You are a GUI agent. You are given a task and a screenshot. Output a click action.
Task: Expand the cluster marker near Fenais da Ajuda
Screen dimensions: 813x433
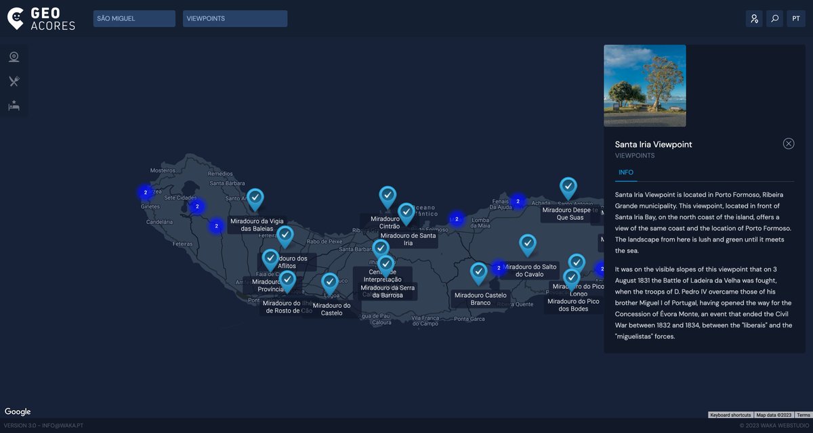(x=518, y=201)
